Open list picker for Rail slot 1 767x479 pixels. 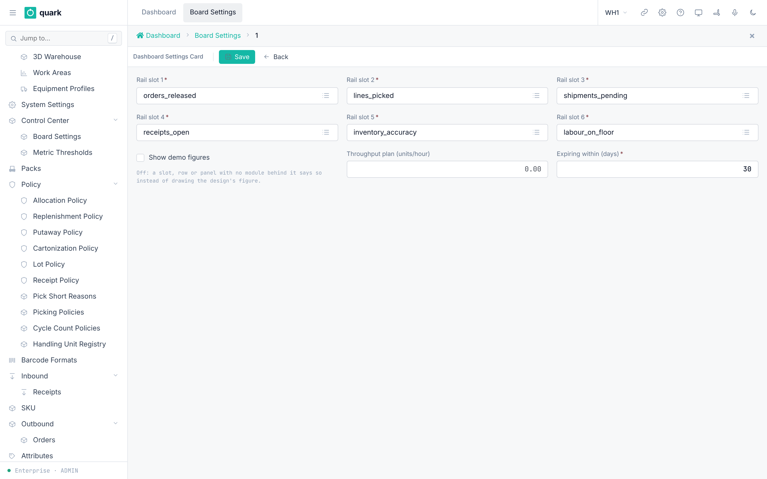tap(326, 96)
